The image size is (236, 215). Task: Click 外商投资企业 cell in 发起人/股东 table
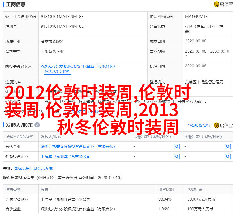pos(17,157)
